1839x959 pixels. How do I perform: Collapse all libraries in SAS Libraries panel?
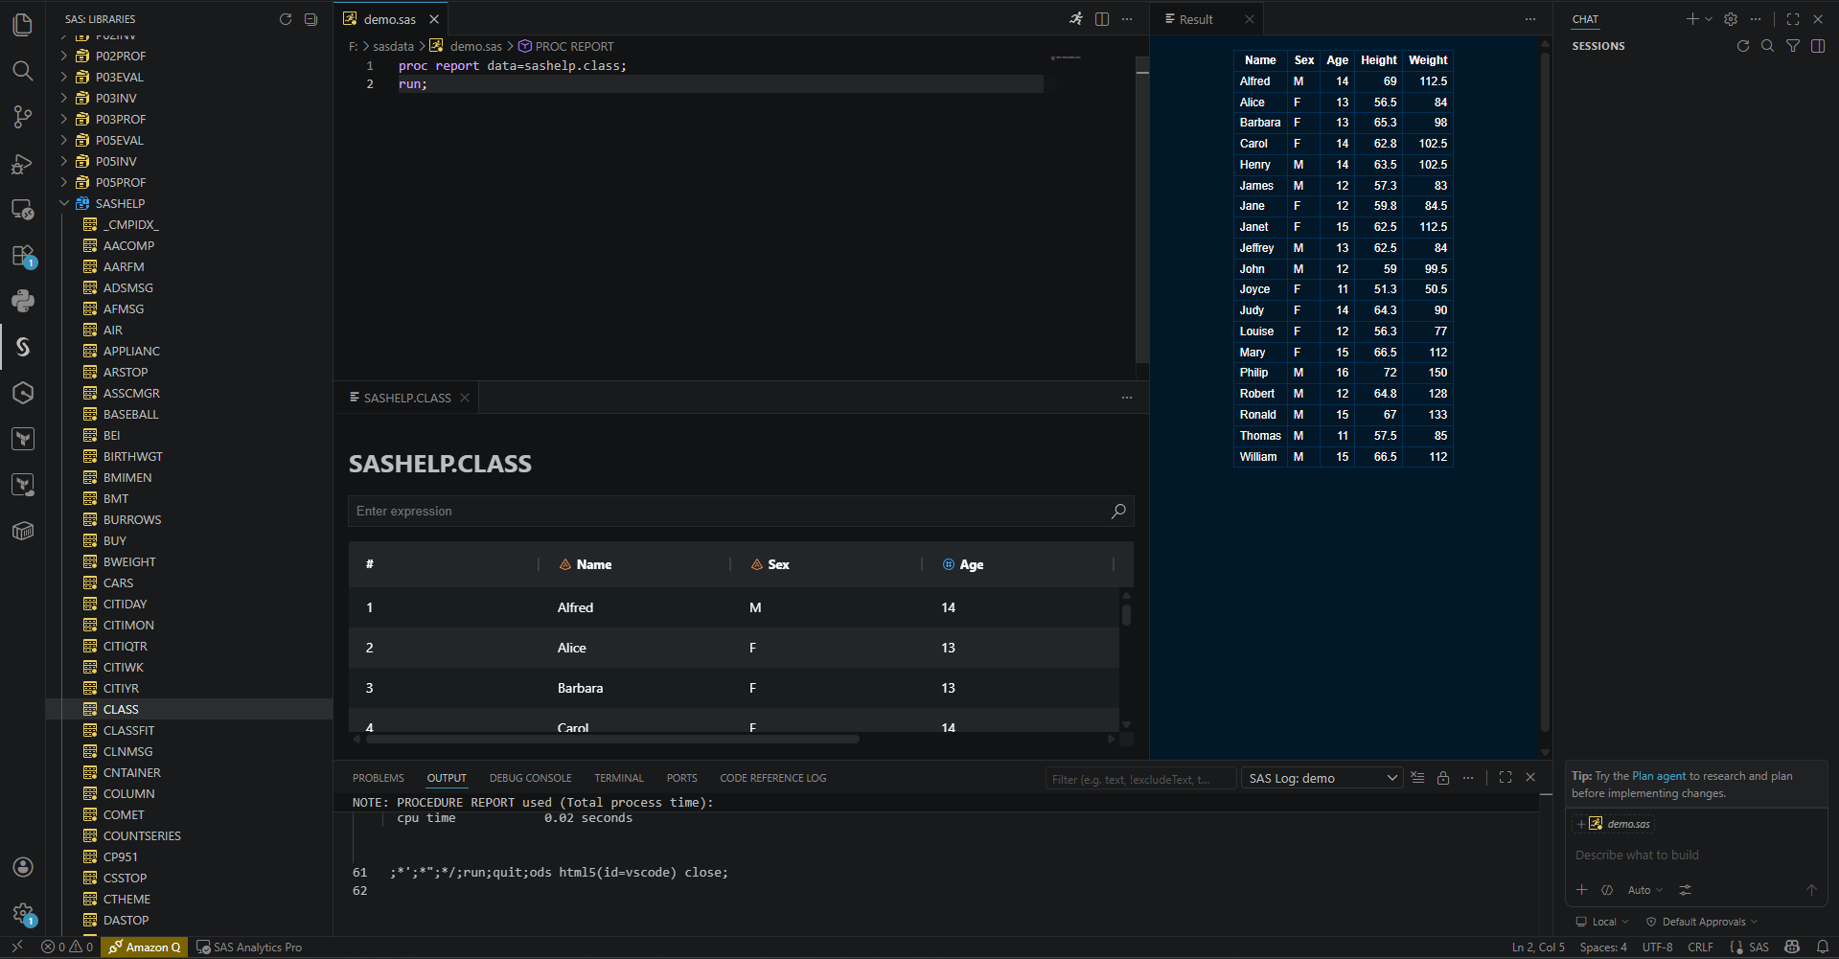pos(310,19)
